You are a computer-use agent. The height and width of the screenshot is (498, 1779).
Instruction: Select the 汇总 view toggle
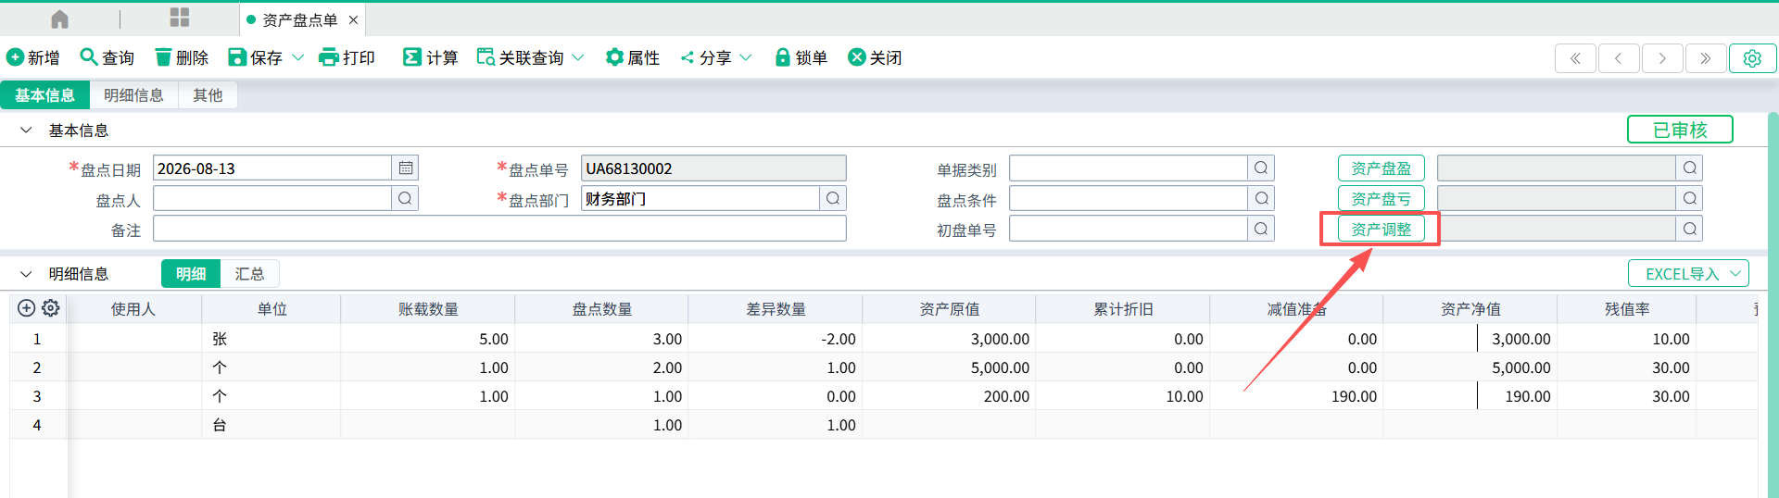click(x=249, y=274)
